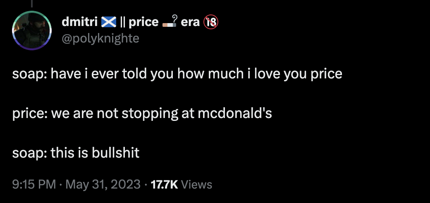Click the word "price" in display name
The image size is (430, 203).
tap(143, 22)
